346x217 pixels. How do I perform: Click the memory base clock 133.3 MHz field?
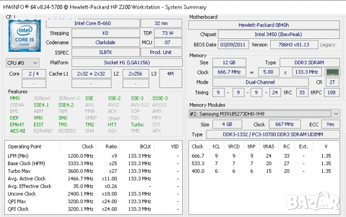tap(307, 72)
